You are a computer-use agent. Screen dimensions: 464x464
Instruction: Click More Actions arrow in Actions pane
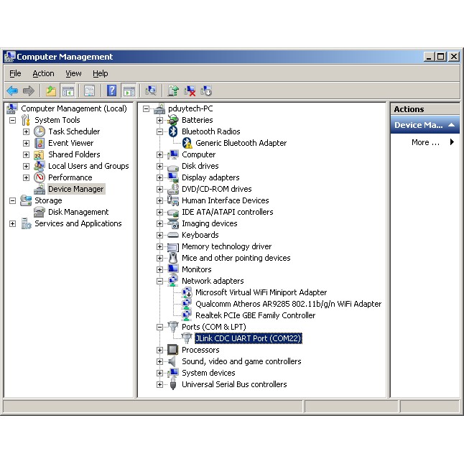(452, 142)
